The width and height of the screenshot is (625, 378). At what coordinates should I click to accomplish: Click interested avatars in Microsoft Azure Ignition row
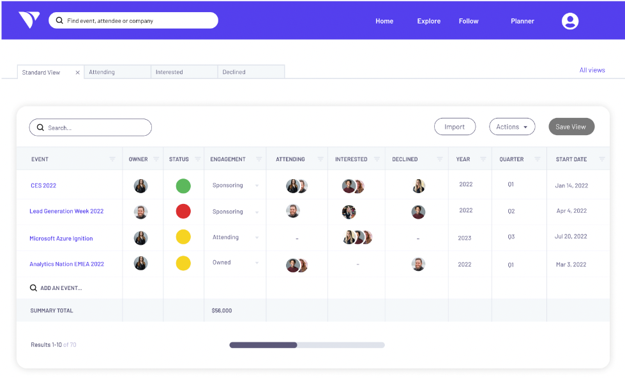[358, 237]
